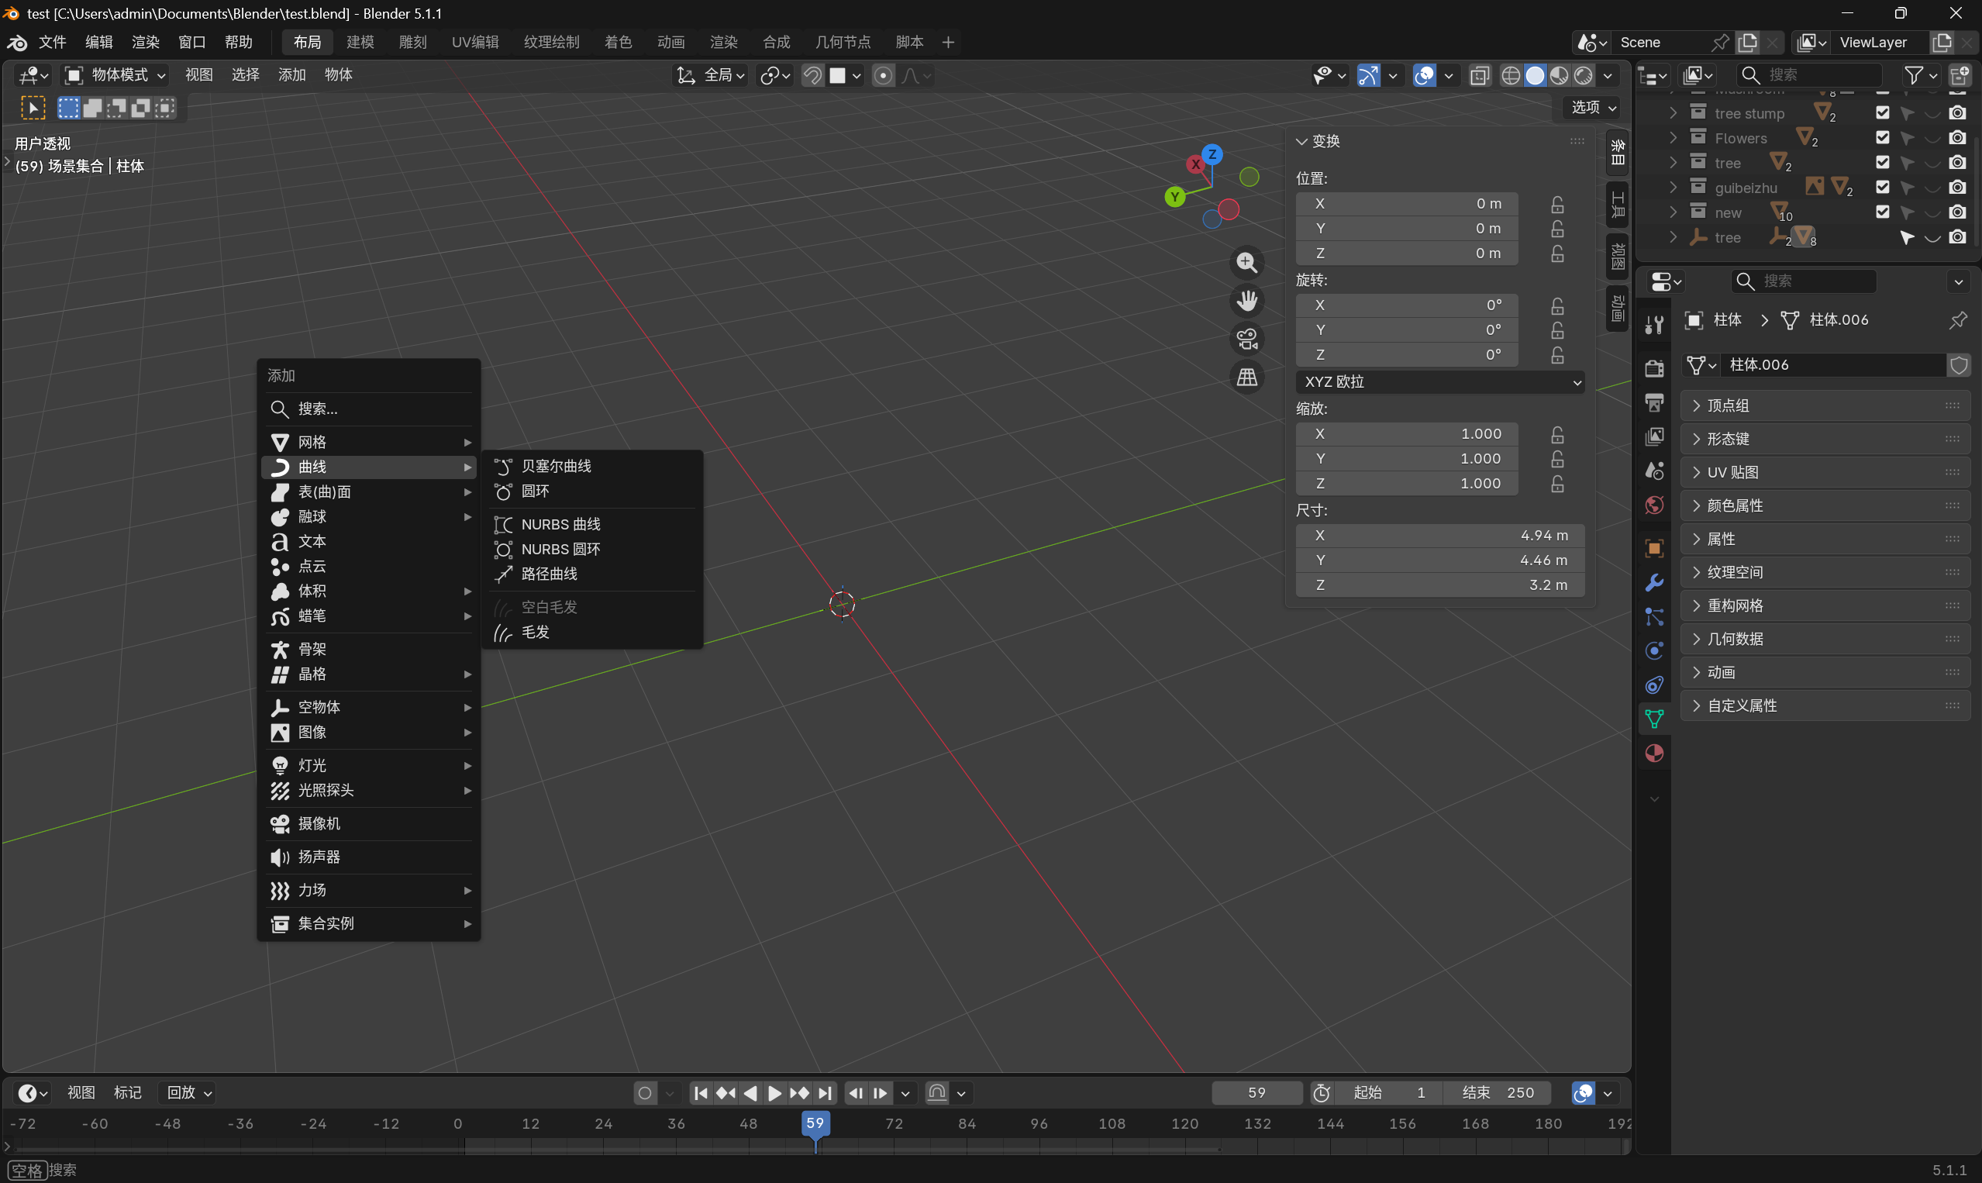1982x1183 pixels.
Task: Open the Render properties tab icon
Action: click(1653, 367)
